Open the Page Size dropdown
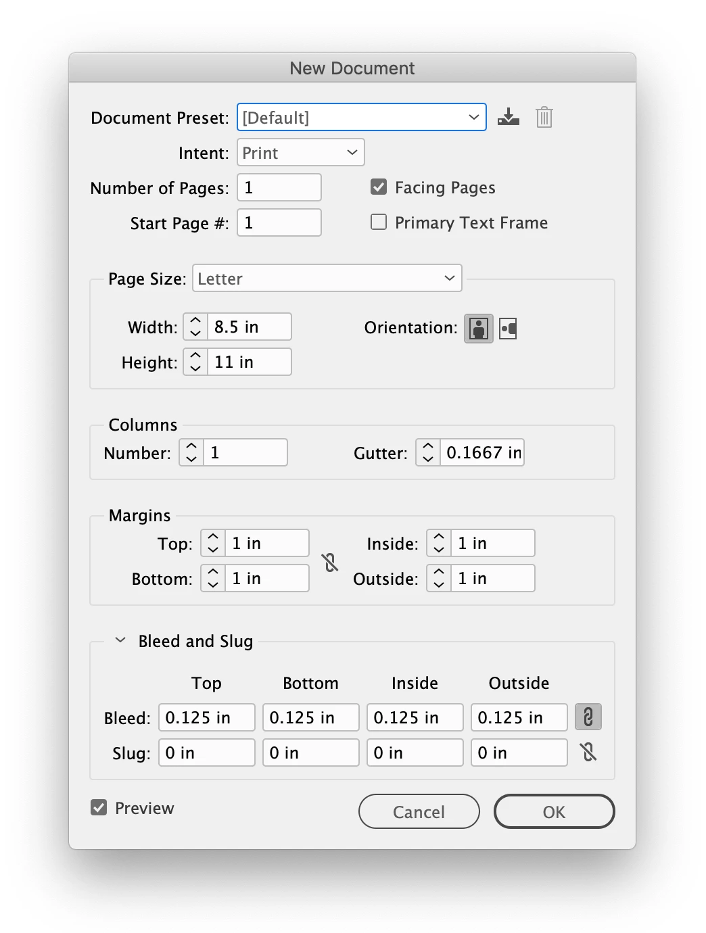This screenshot has height=933, width=706. 327,278
